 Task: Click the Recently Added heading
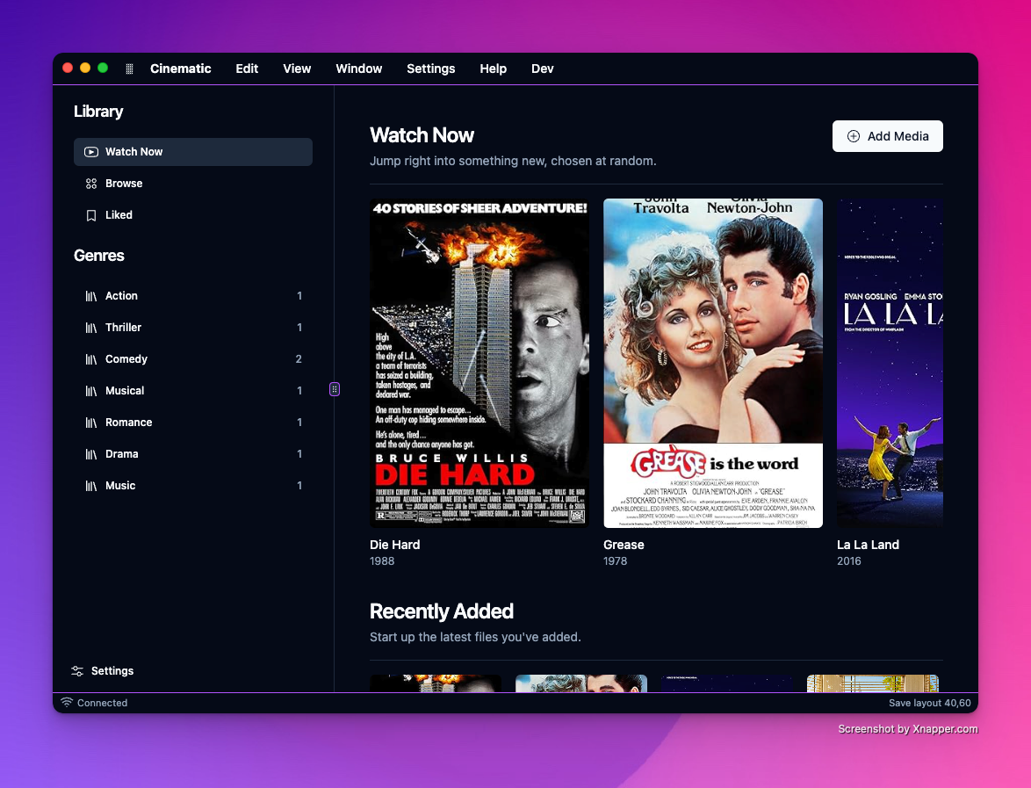pyautogui.click(x=441, y=611)
